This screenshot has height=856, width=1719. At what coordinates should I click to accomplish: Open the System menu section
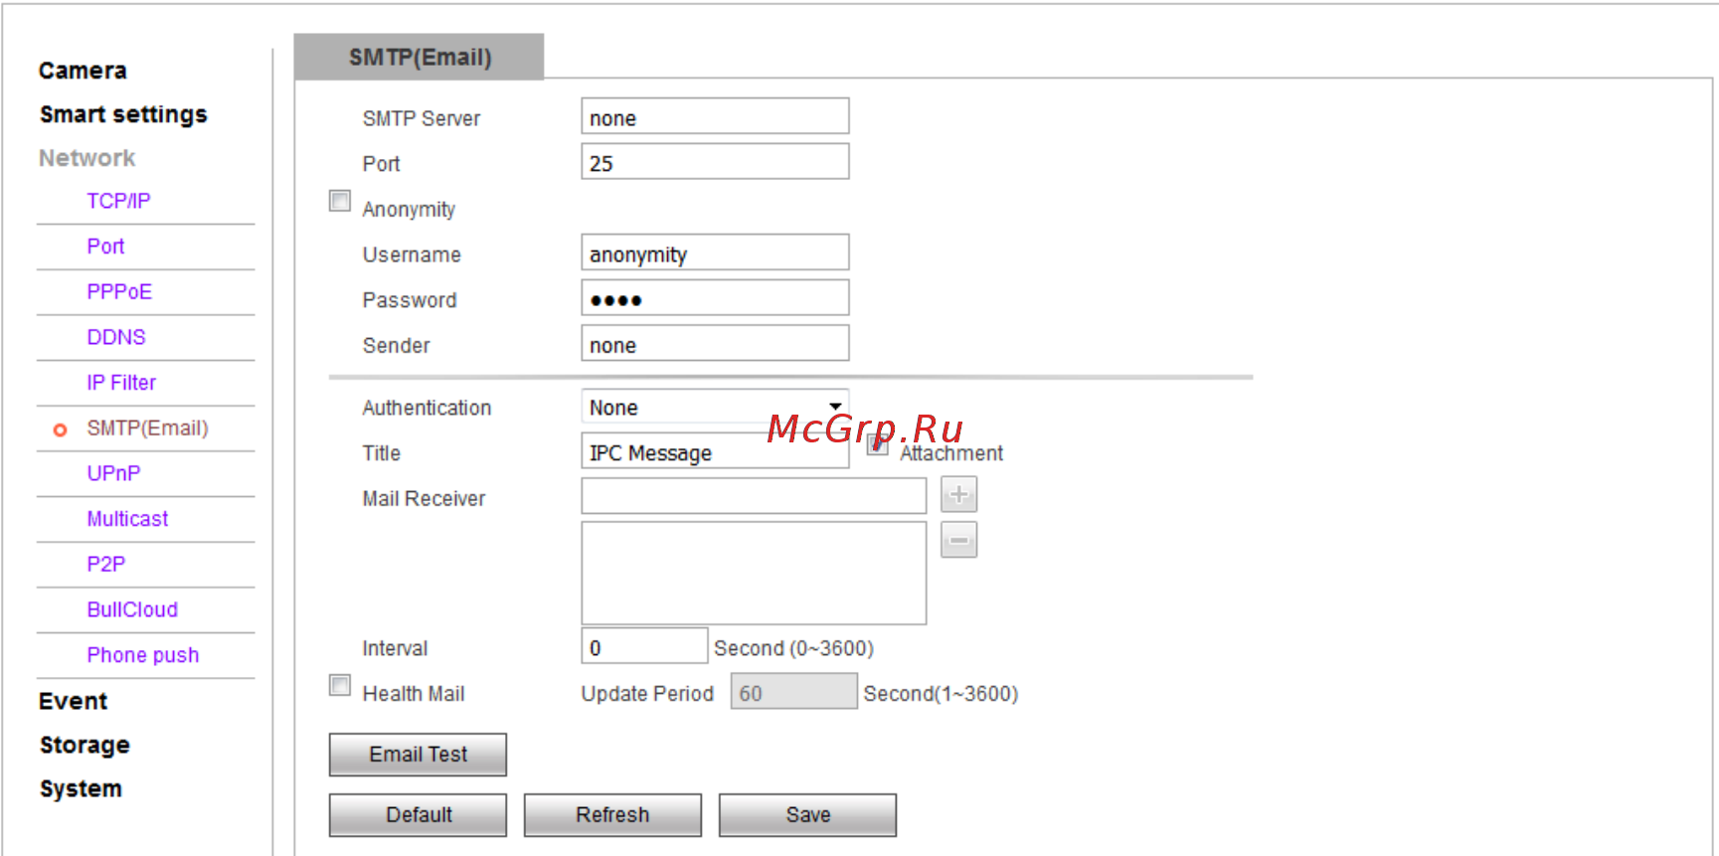coord(81,788)
